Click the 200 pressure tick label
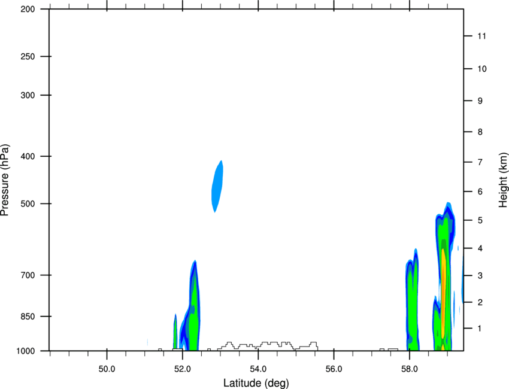This screenshot has height=389, width=509. point(28,9)
